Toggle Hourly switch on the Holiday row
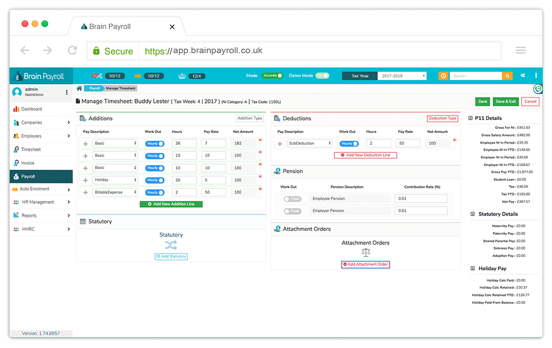 click(x=155, y=180)
